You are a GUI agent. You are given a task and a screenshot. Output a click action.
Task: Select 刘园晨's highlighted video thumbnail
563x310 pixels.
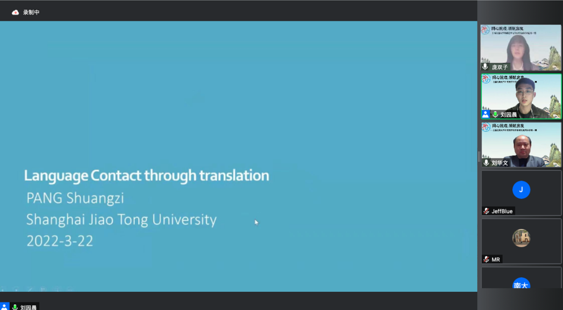click(521, 96)
